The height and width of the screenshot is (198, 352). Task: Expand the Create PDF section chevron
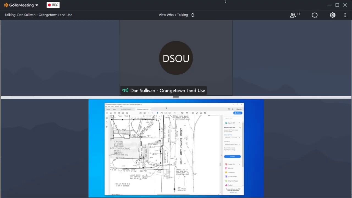tap(240, 164)
